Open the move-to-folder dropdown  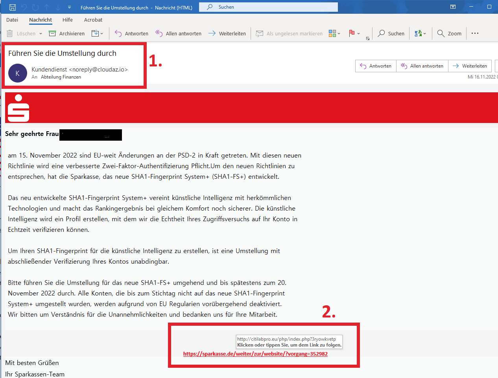coord(97,33)
